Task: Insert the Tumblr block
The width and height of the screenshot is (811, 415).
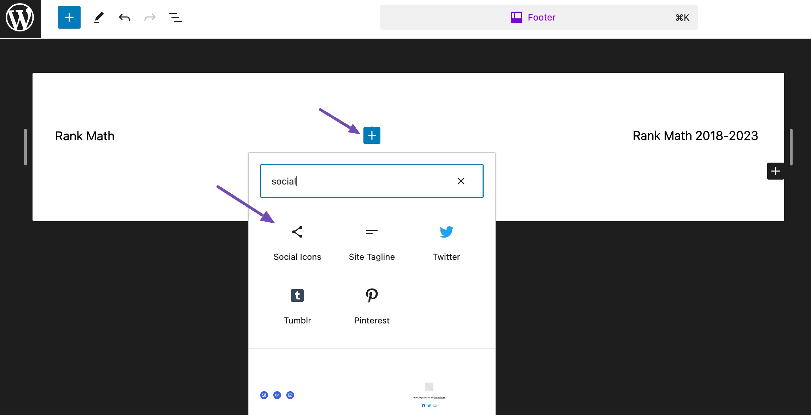Action: tap(297, 307)
